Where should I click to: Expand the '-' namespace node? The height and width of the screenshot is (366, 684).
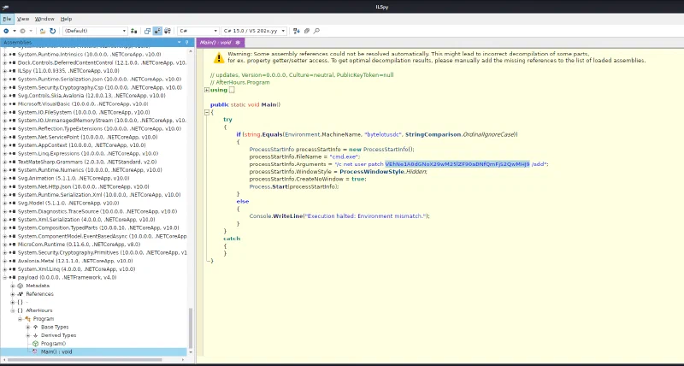(x=13, y=303)
